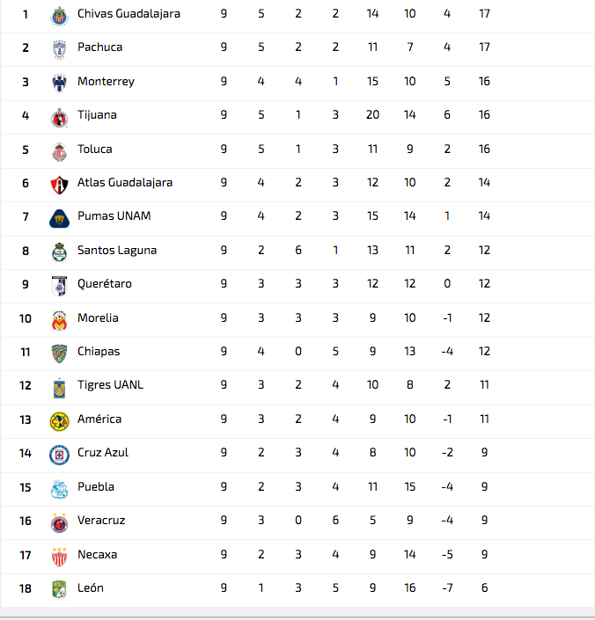The height and width of the screenshot is (620, 595).
Task: Click the Atlas Guadalajara shield logo
Action: pos(59,185)
